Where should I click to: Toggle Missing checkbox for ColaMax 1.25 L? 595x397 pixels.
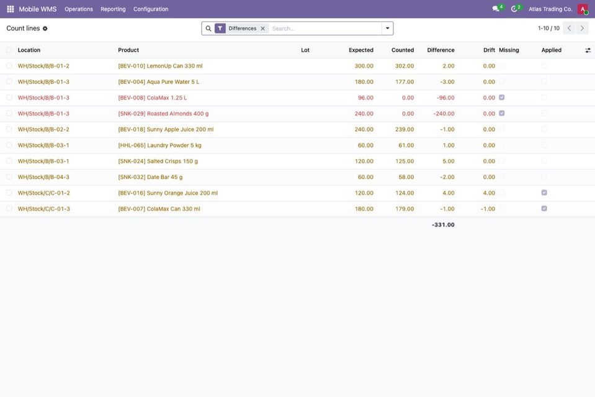point(502,98)
